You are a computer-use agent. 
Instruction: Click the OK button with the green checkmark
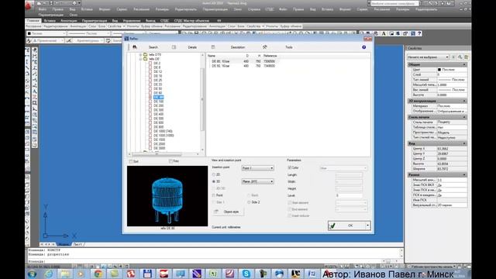(x=346, y=226)
